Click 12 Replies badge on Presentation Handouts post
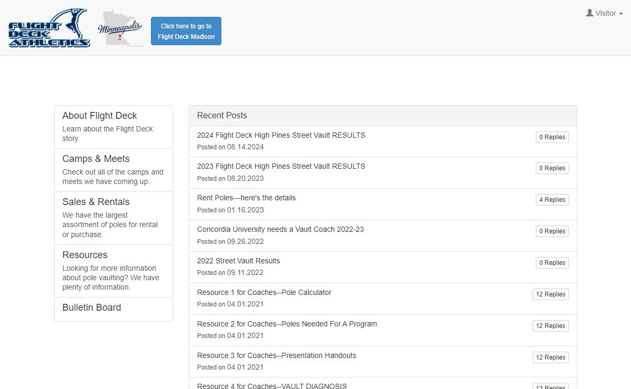The height and width of the screenshot is (389, 631). [551, 357]
